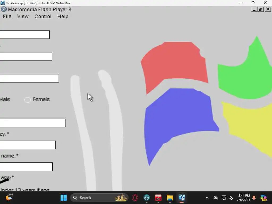This screenshot has width=272, height=204.
Task: Select the Female radio button
Action: [x=27, y=100]
